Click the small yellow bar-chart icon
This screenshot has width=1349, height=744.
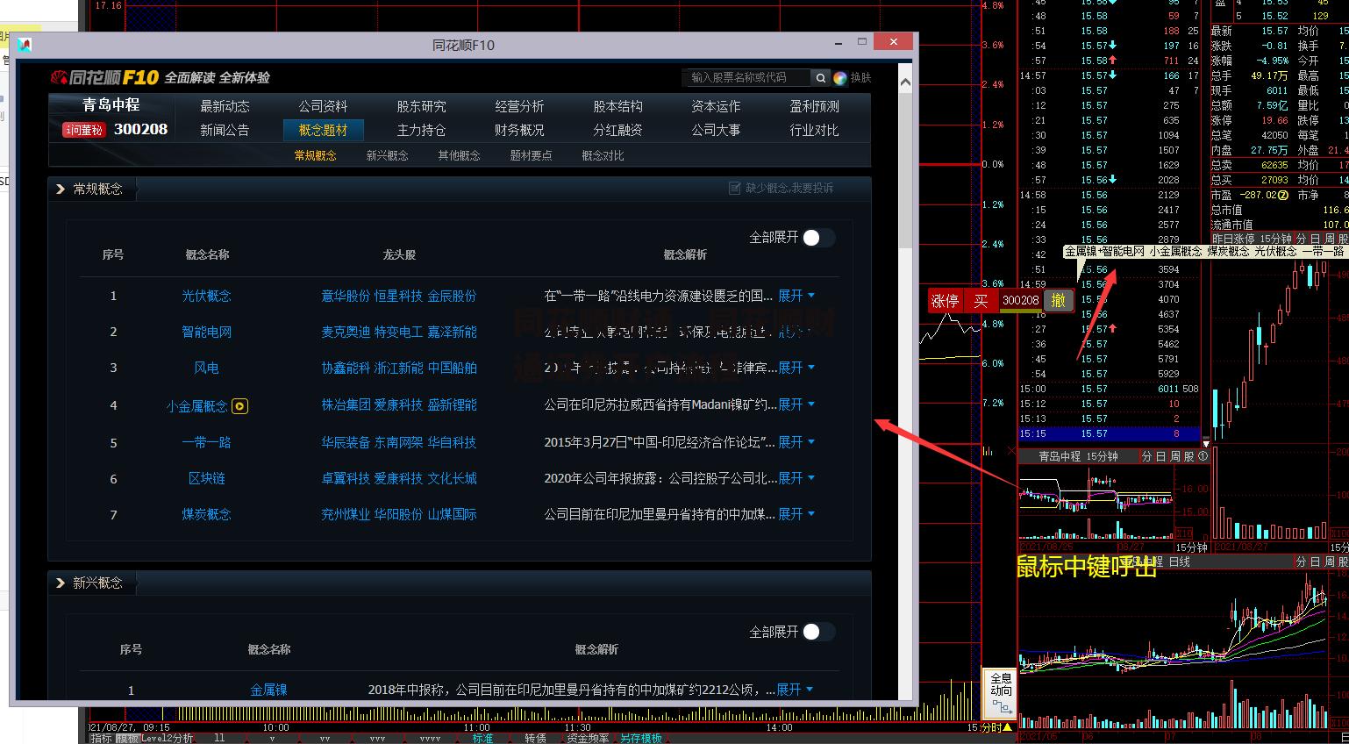pyautogui.click(x=989, y=451)
